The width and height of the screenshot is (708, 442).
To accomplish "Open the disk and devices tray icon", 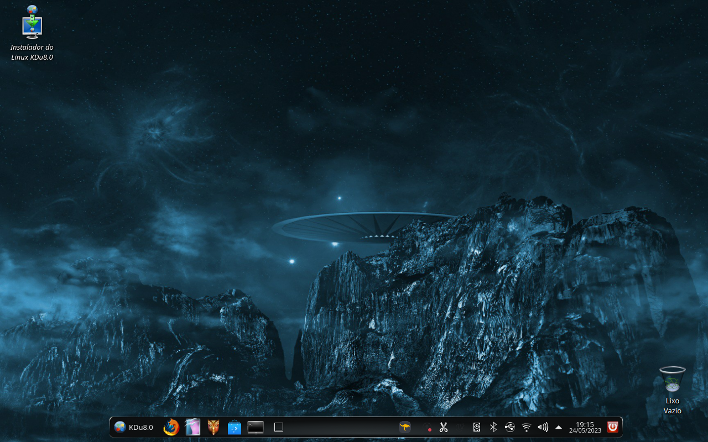I will coord(477,427).
